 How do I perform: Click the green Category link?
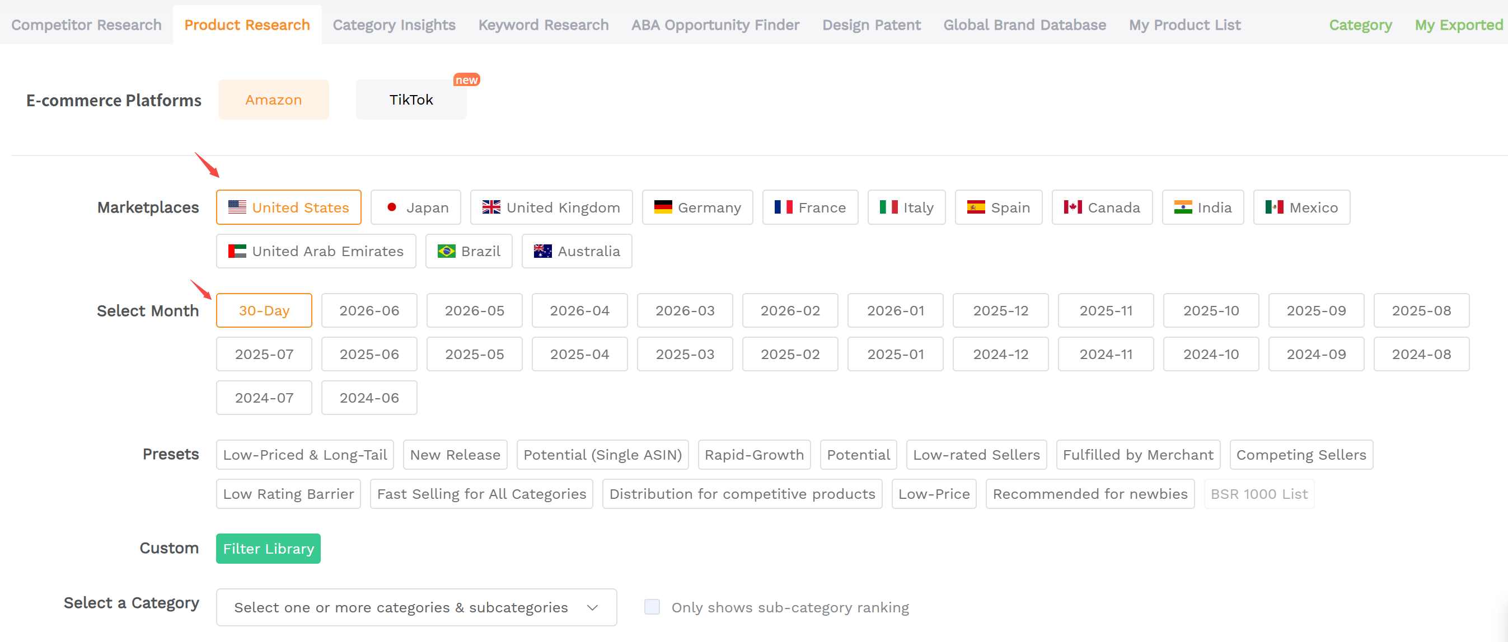pos(1360,25)
